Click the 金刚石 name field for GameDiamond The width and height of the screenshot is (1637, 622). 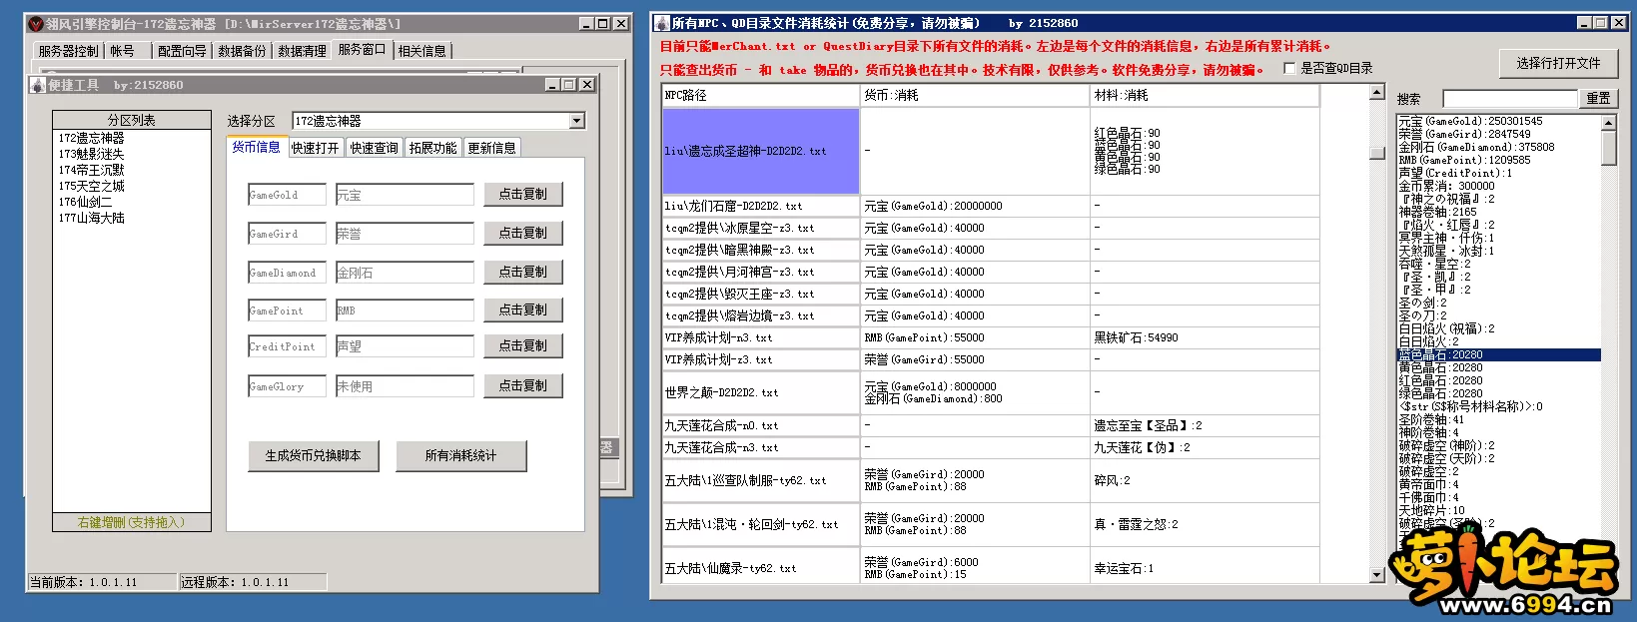point(405,273)
